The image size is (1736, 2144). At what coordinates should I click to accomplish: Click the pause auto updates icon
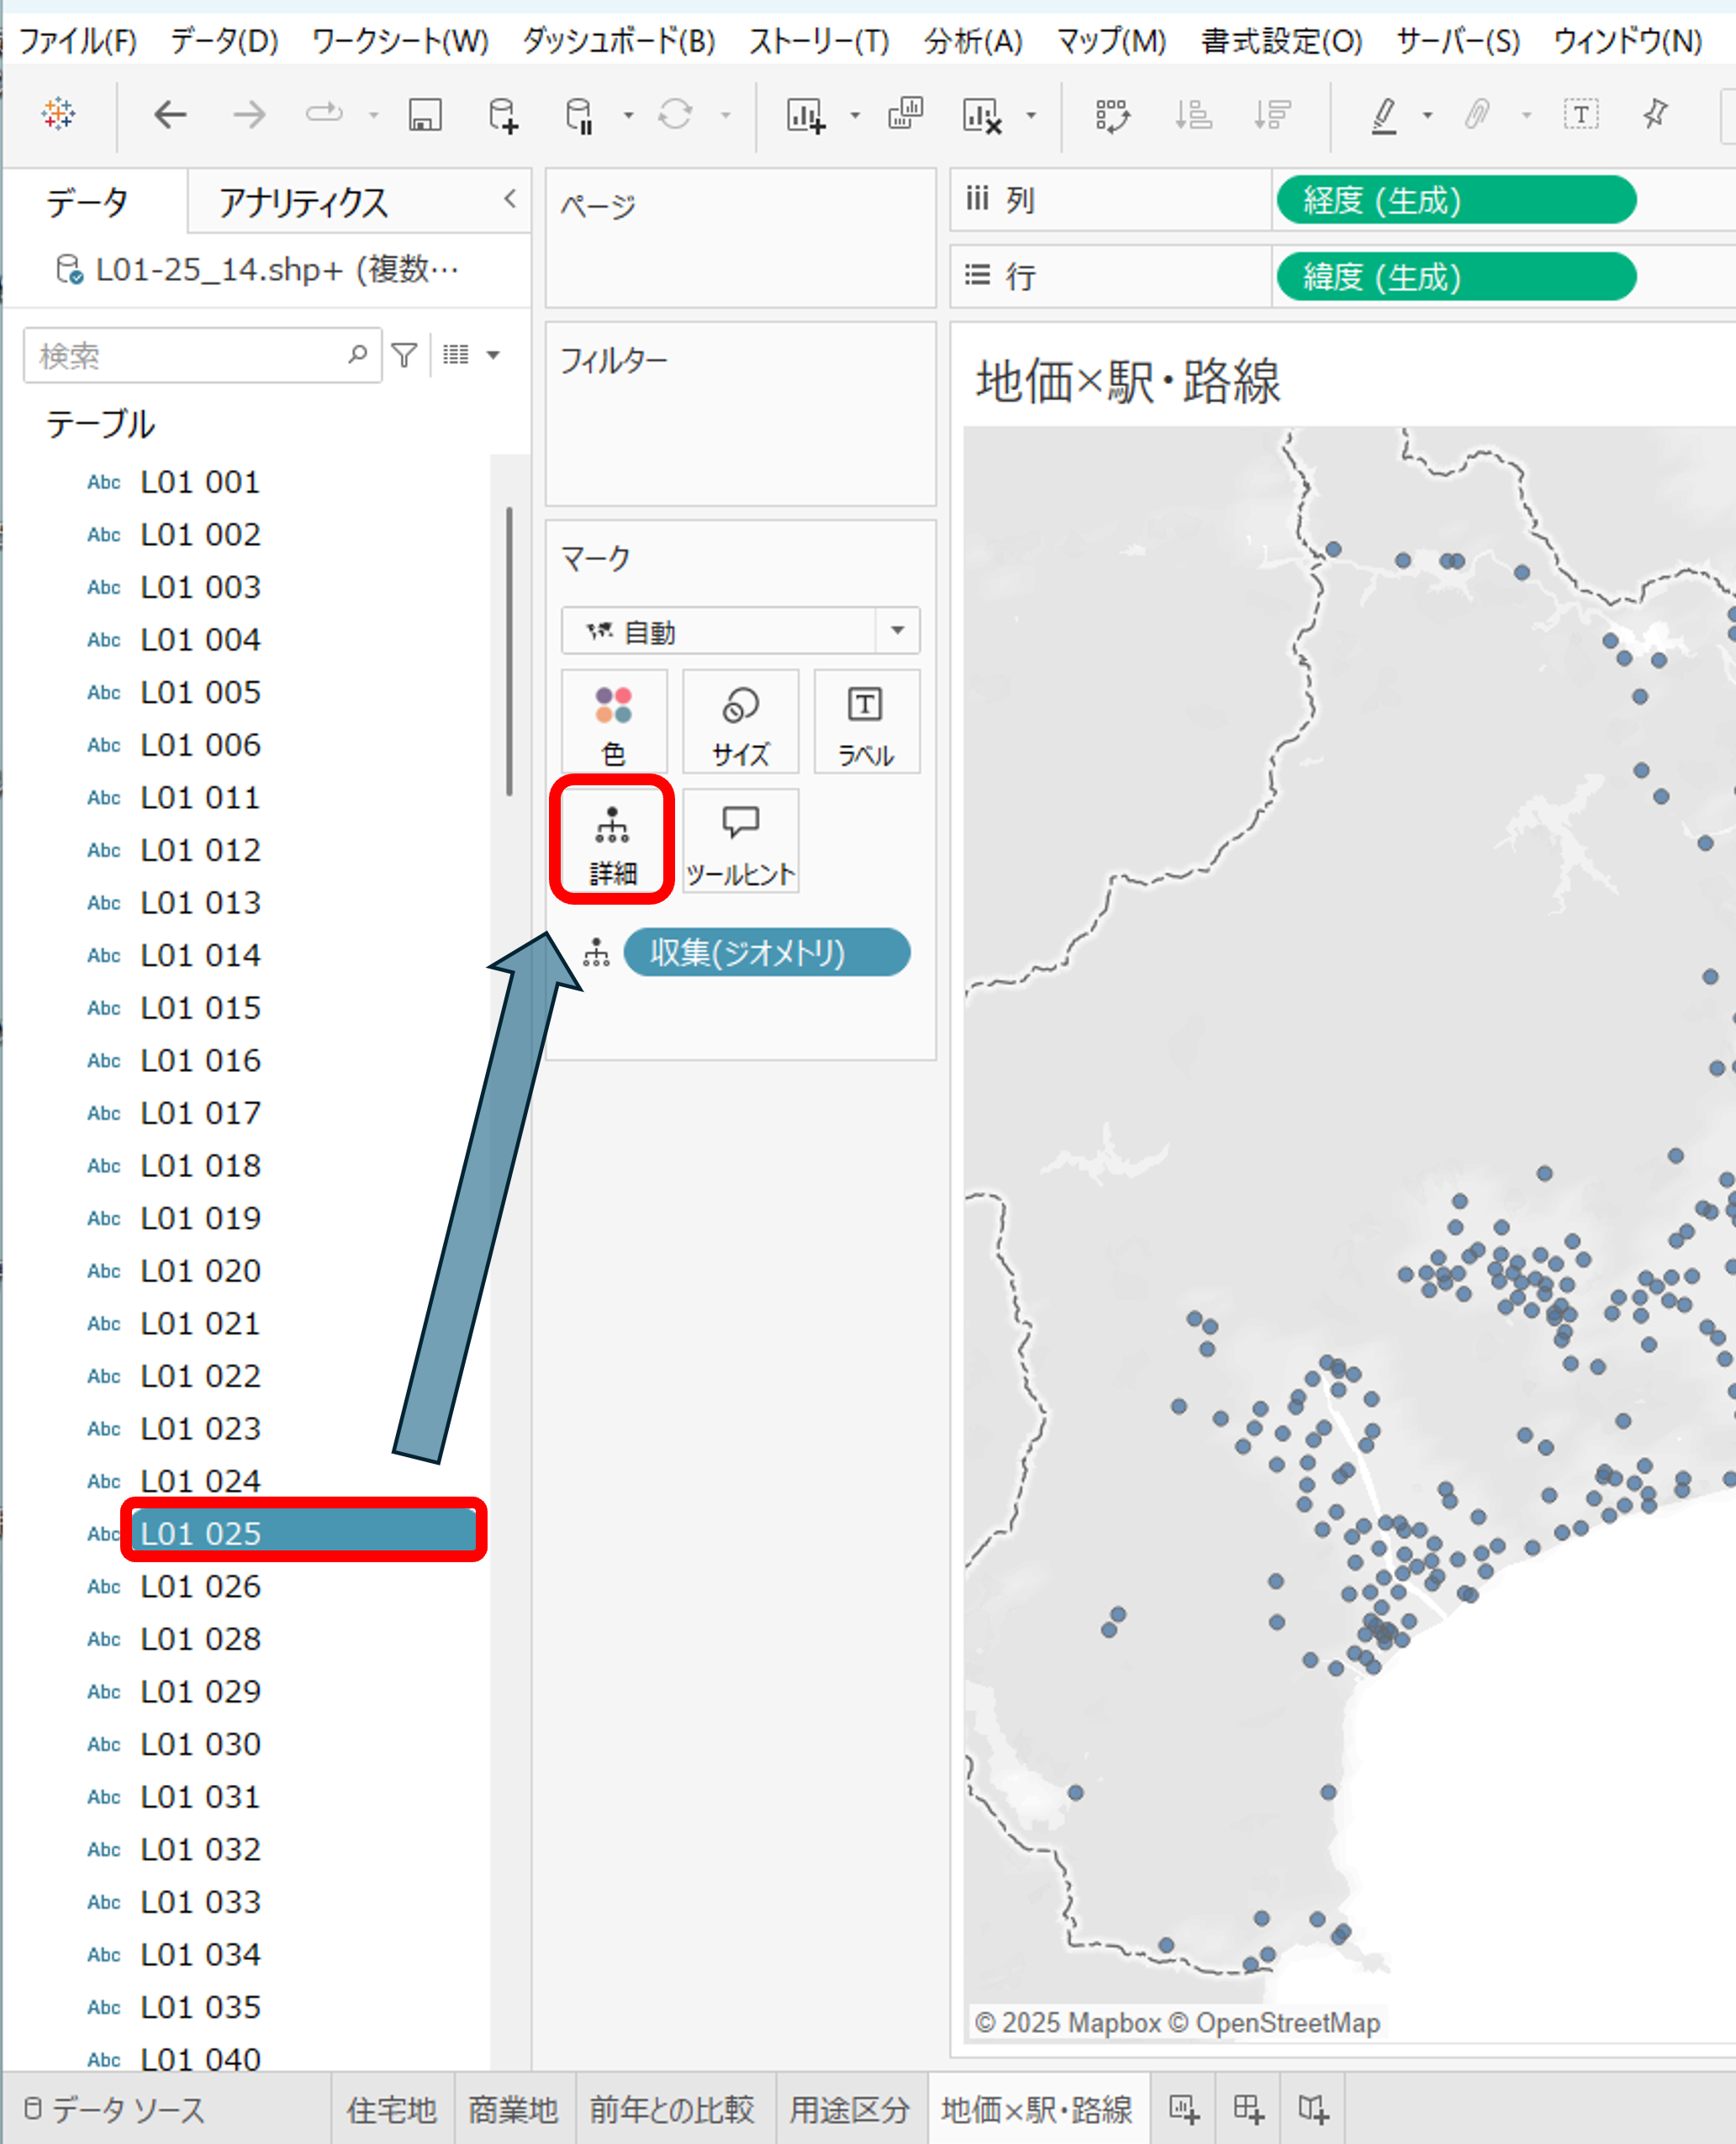[x=580, y=115]
